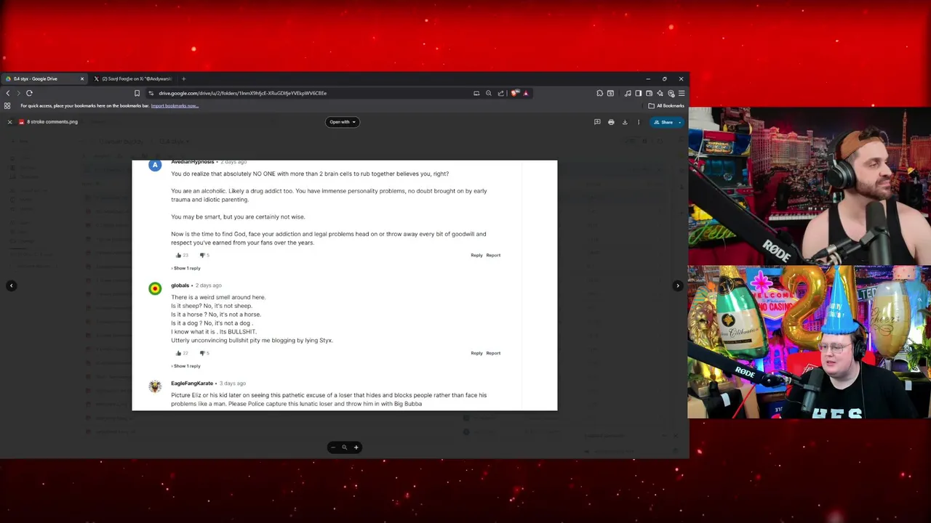Bookmark this page from address bar
Viewport: 931px width, 523px height.
pos(137,93)
